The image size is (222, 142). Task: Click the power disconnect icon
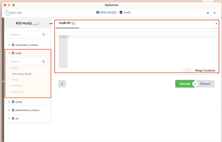215,13
